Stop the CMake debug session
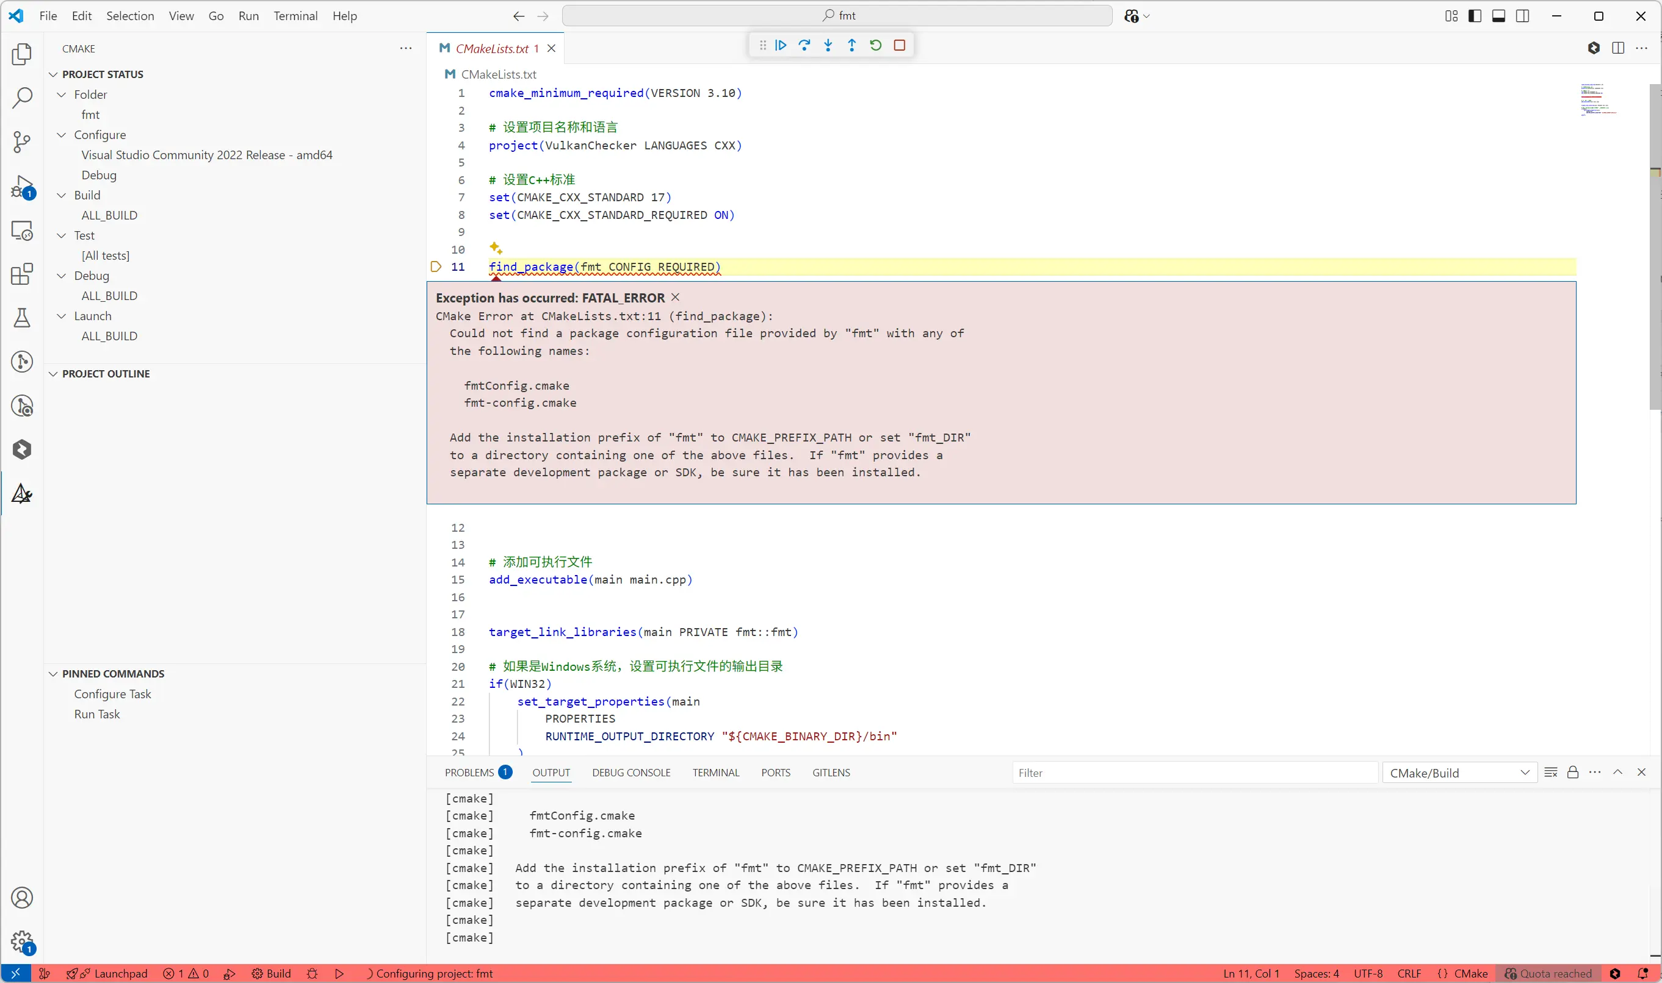 coord(899,45)
